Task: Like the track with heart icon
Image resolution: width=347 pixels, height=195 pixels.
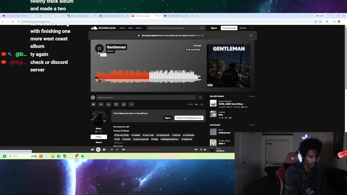Action: point(93,104)
